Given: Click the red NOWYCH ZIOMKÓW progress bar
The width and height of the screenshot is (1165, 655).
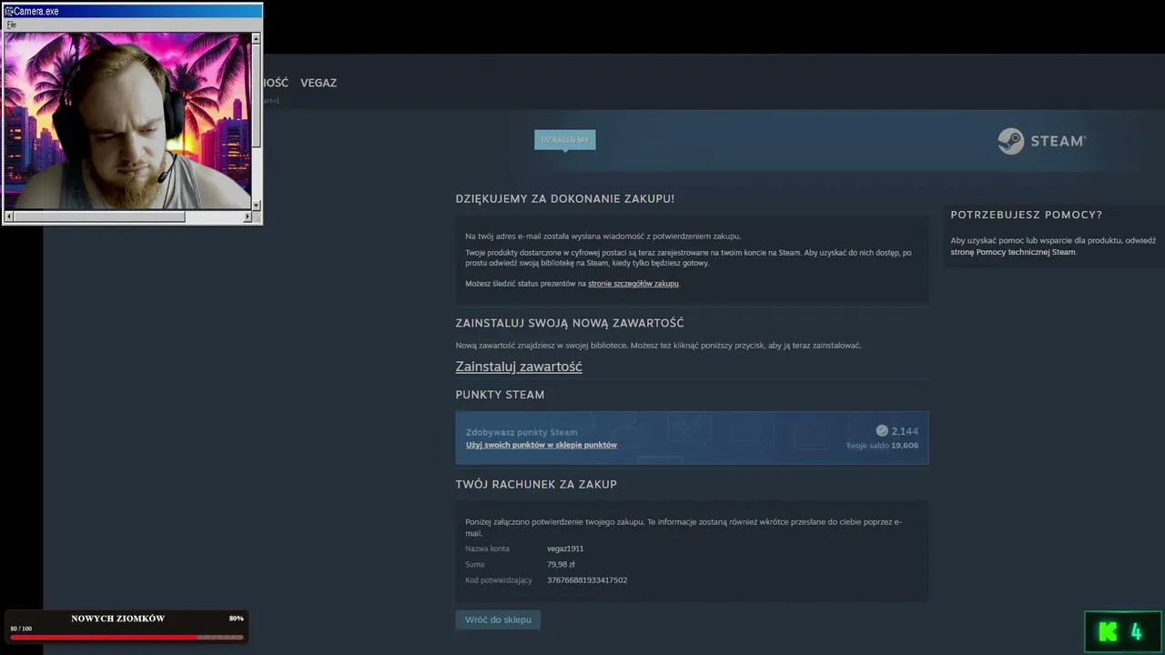Looking at the screenshot, I should [x=127, y=637].
